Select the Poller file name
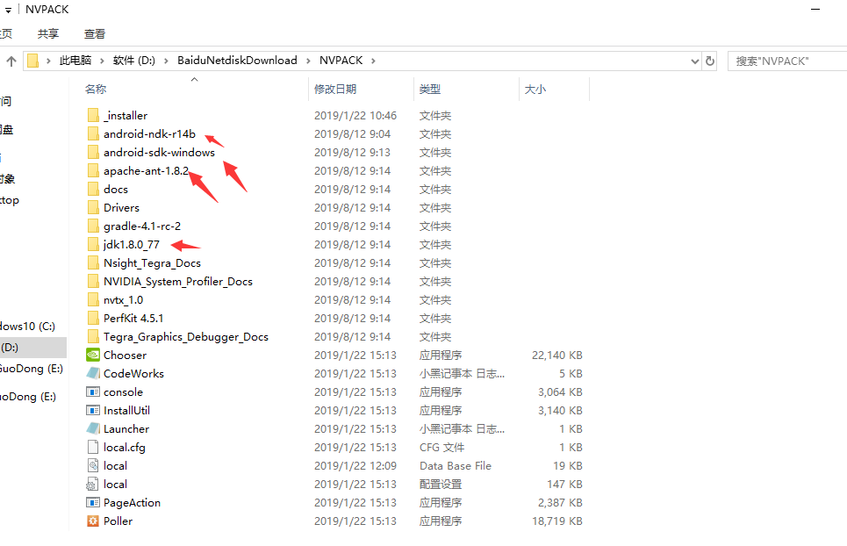This screenshot has width=847, height=546. [118, 521]
